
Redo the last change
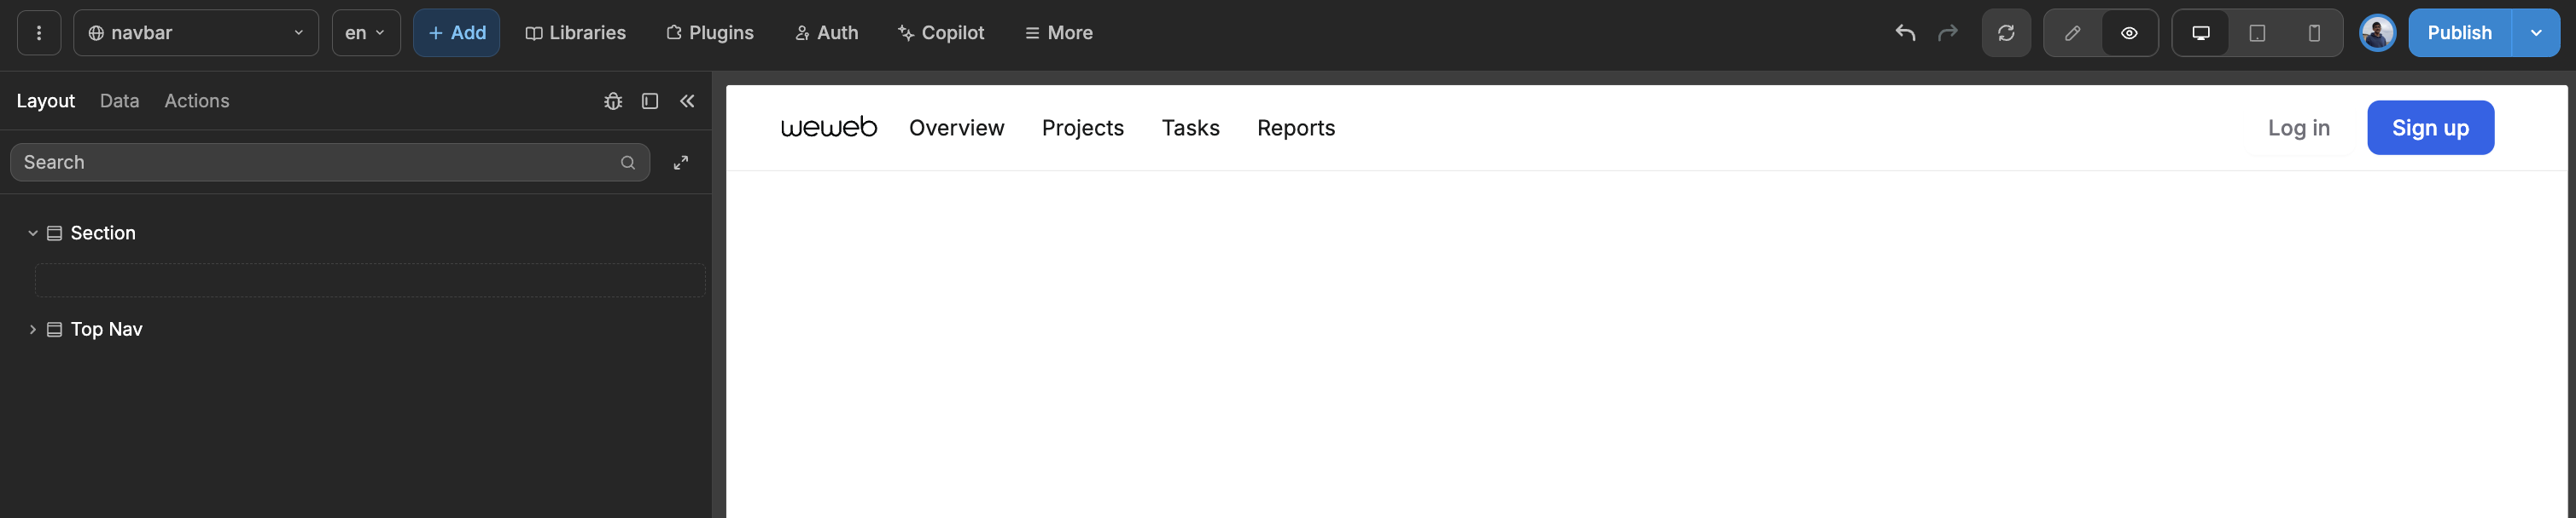(1948, 32)
